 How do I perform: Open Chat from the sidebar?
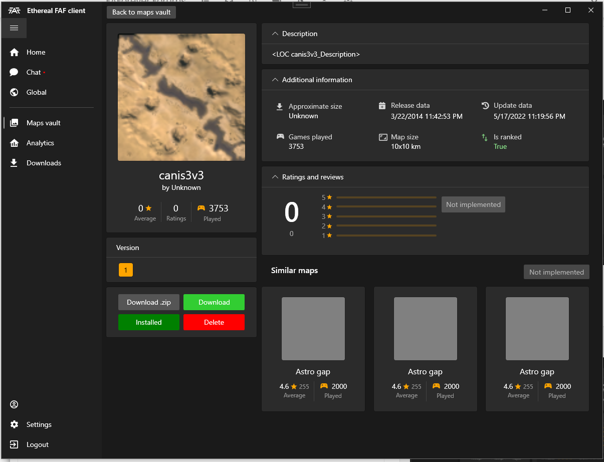click(51, 72)
